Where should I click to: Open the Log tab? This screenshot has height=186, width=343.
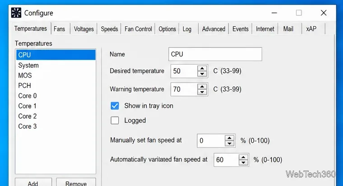click(x=187, y=29)
